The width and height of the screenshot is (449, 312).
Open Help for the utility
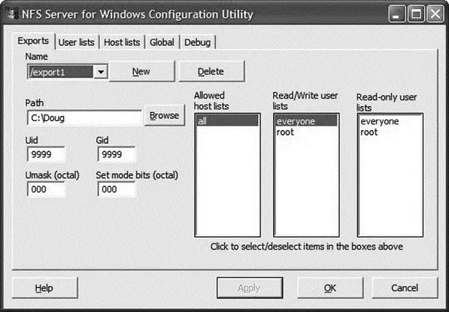[44, 288]
